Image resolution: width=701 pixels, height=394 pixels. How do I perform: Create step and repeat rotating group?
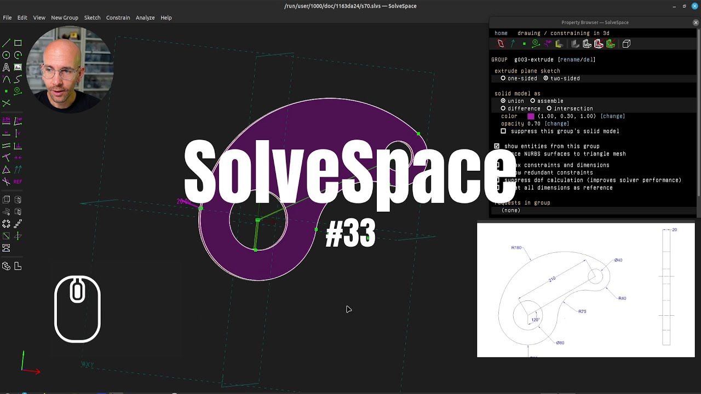click(x=6, y=224)
